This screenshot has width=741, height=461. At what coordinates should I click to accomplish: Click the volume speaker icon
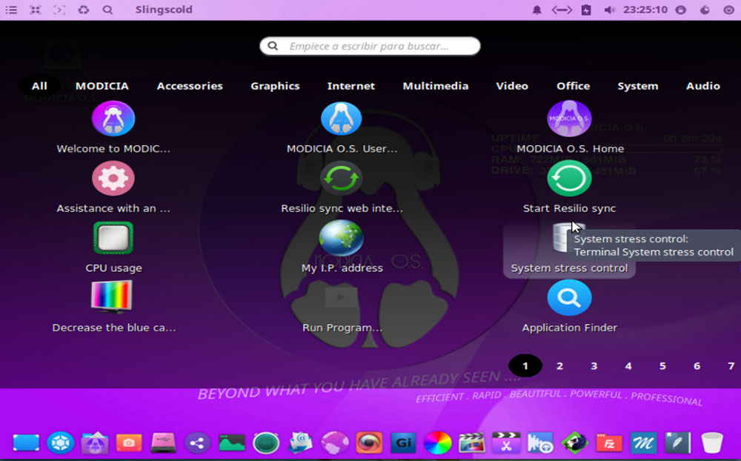pos(609,10)
